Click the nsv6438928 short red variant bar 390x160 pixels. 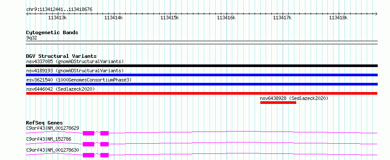(278, 103)
